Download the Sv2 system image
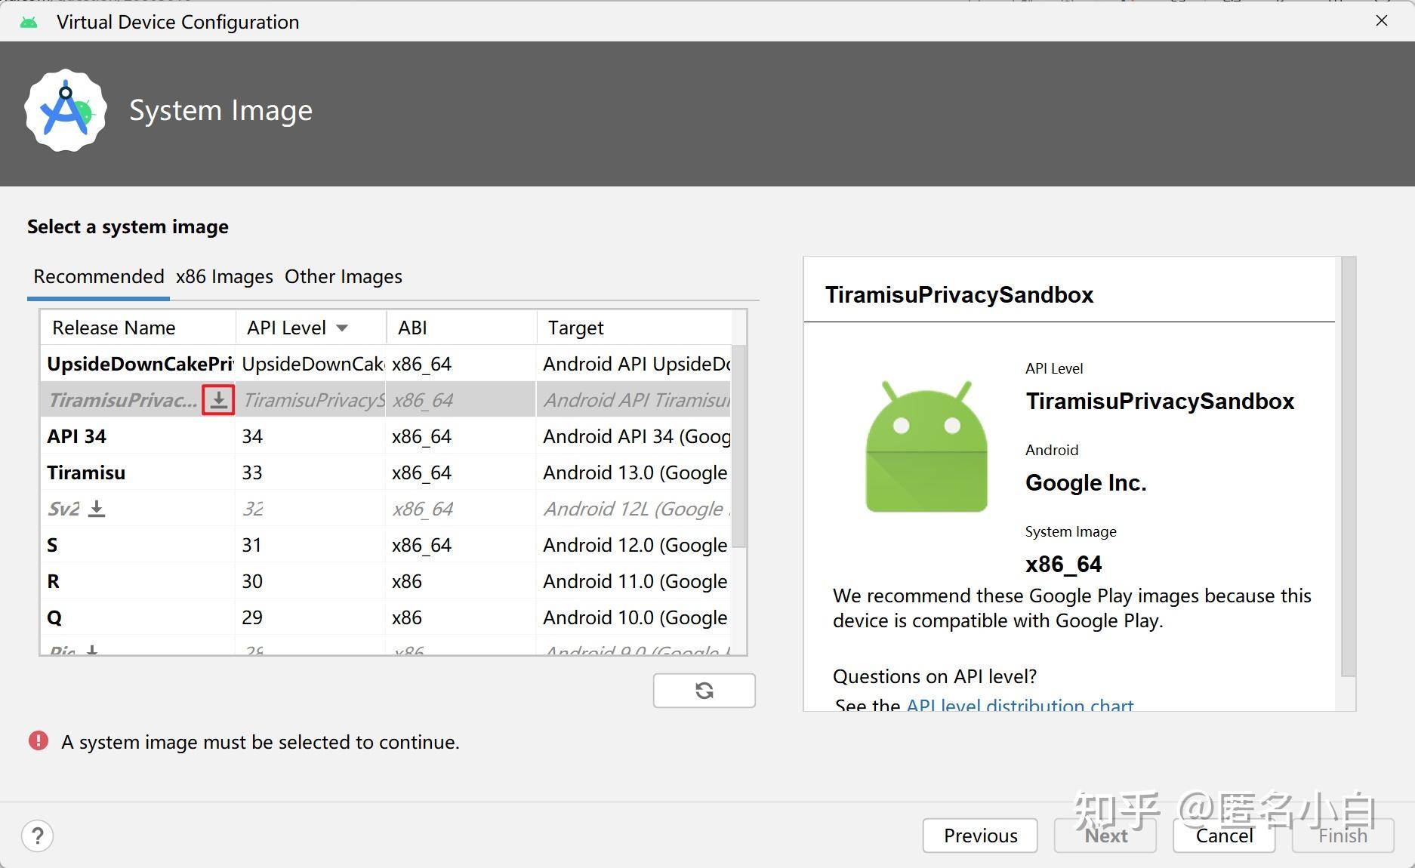 97,509
